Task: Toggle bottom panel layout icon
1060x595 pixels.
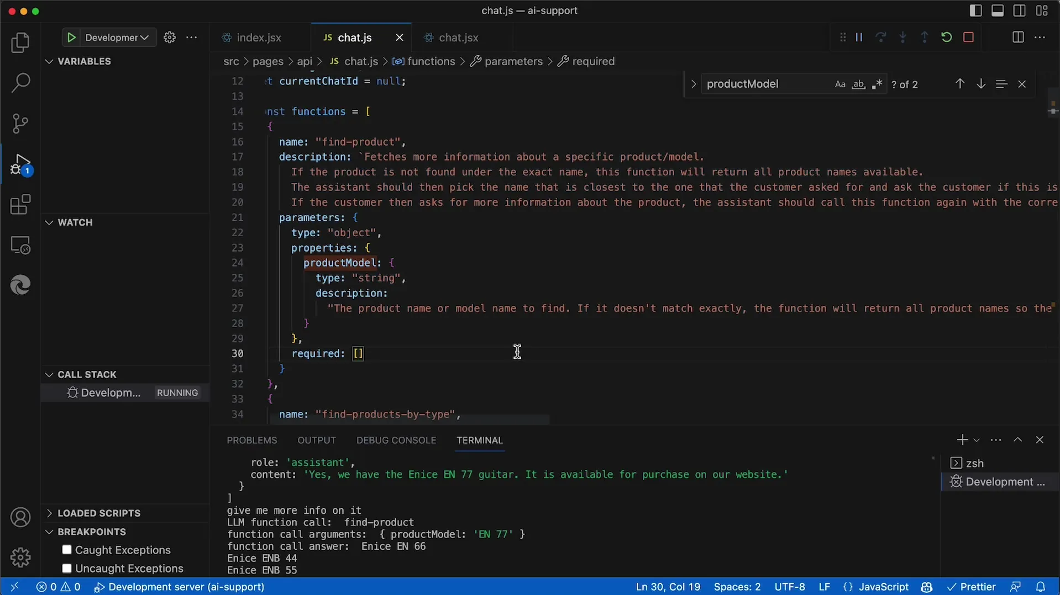Action: click(998, 10)
